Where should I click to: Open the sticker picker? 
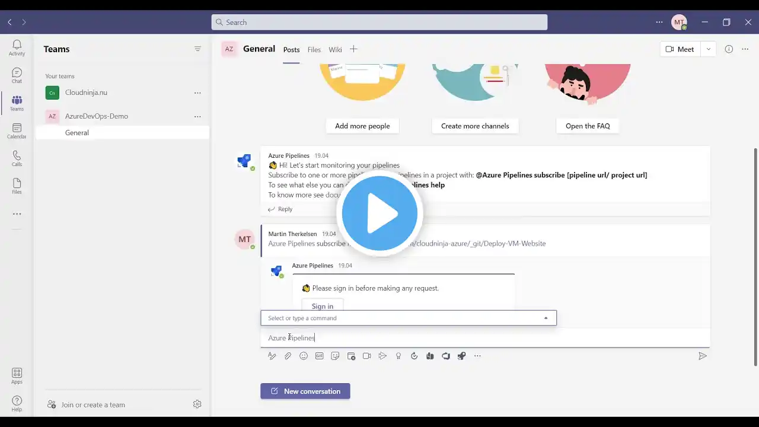[335, 356]
